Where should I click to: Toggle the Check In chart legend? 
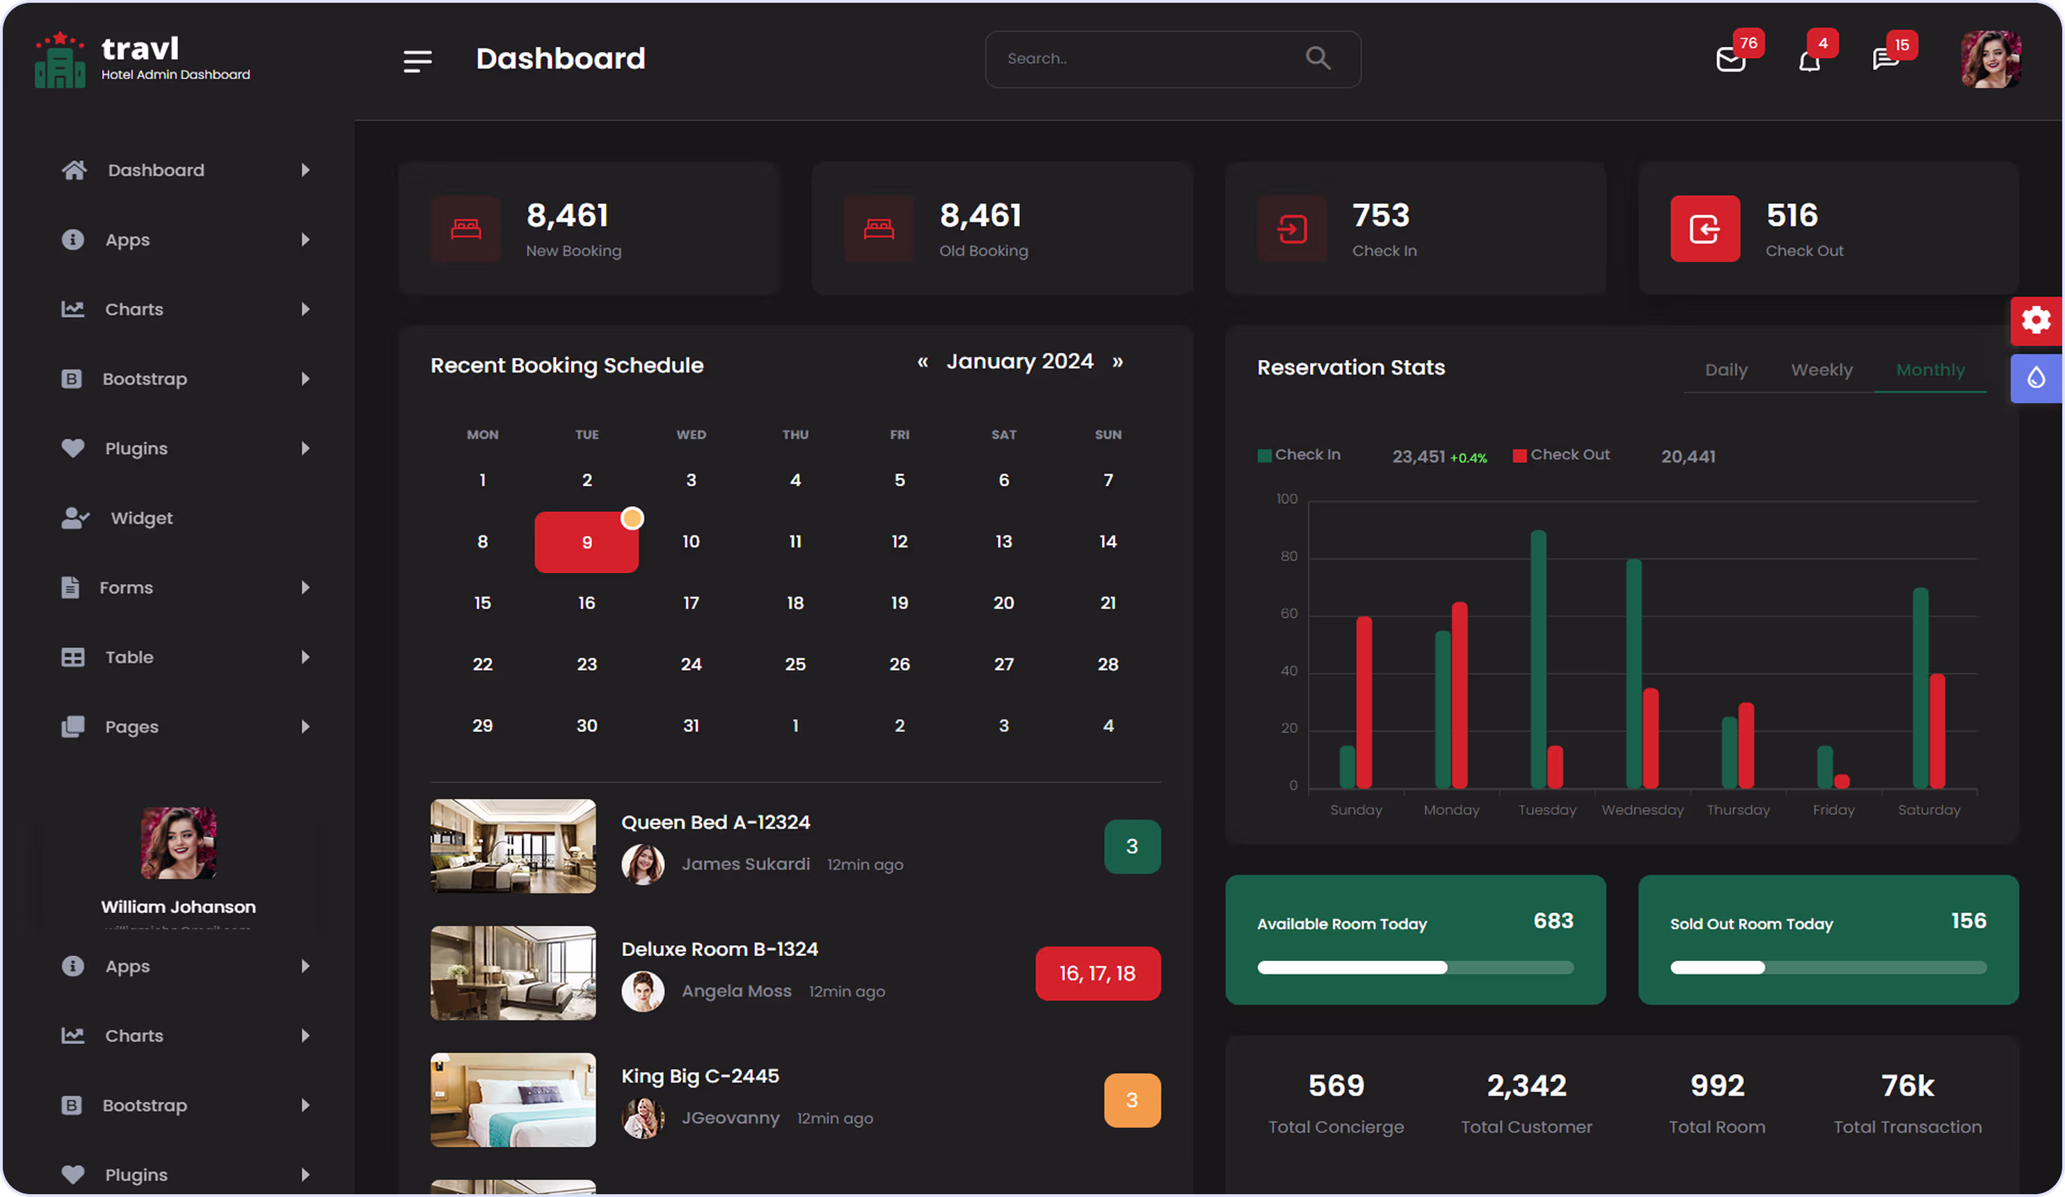coord(1299,455)
